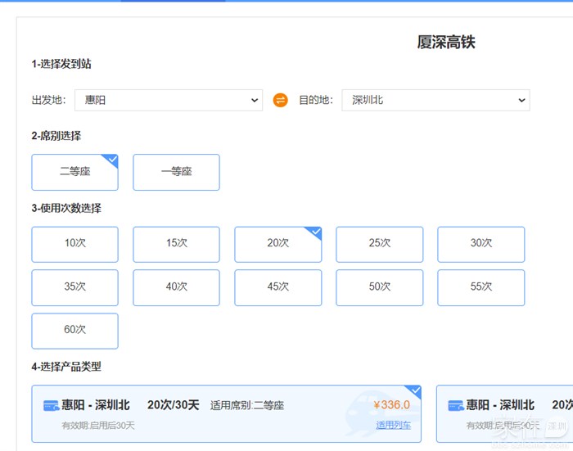
Task: Select the 一等座 seat class
Action: point(176,172)
